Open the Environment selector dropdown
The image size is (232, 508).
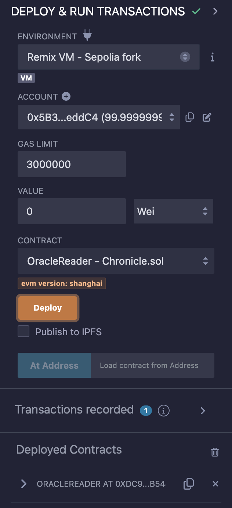[x=108, y=57]
